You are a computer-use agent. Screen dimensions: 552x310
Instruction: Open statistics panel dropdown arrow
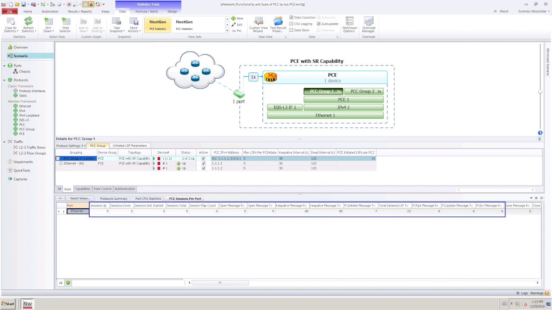pyautogui.click(x=531, y=198)
